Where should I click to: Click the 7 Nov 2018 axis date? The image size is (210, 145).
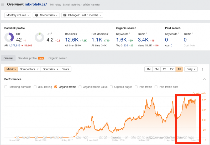click(x=92, y=140)
